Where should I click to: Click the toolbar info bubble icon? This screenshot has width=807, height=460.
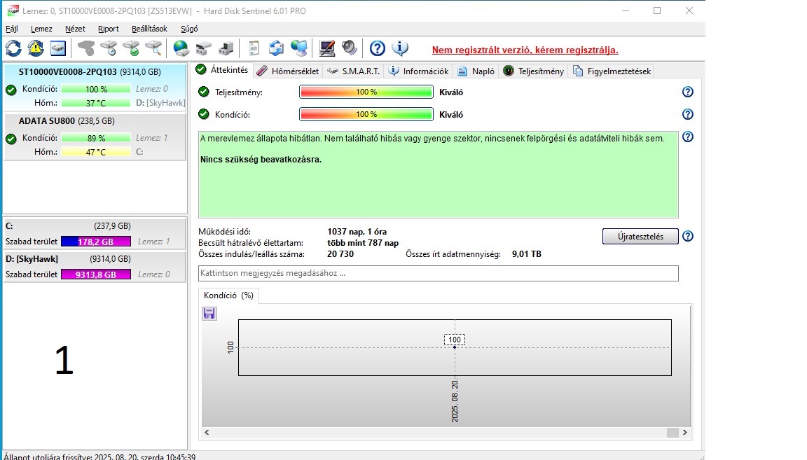tap(400, 48)
